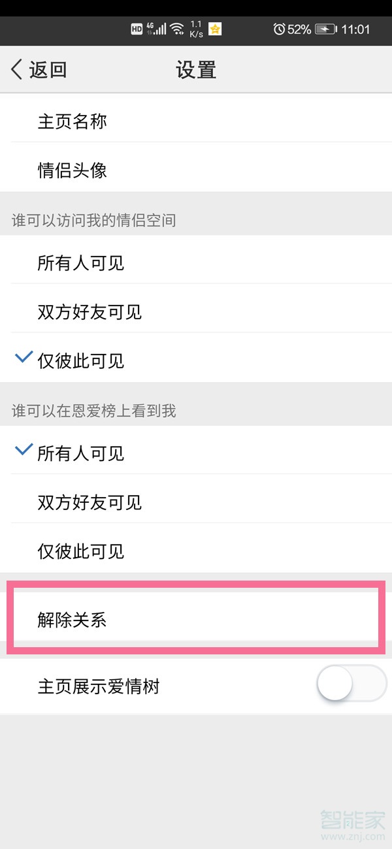Tap the HD icon in status bar
The image size is (392, 849).
(x=137, y=29)
